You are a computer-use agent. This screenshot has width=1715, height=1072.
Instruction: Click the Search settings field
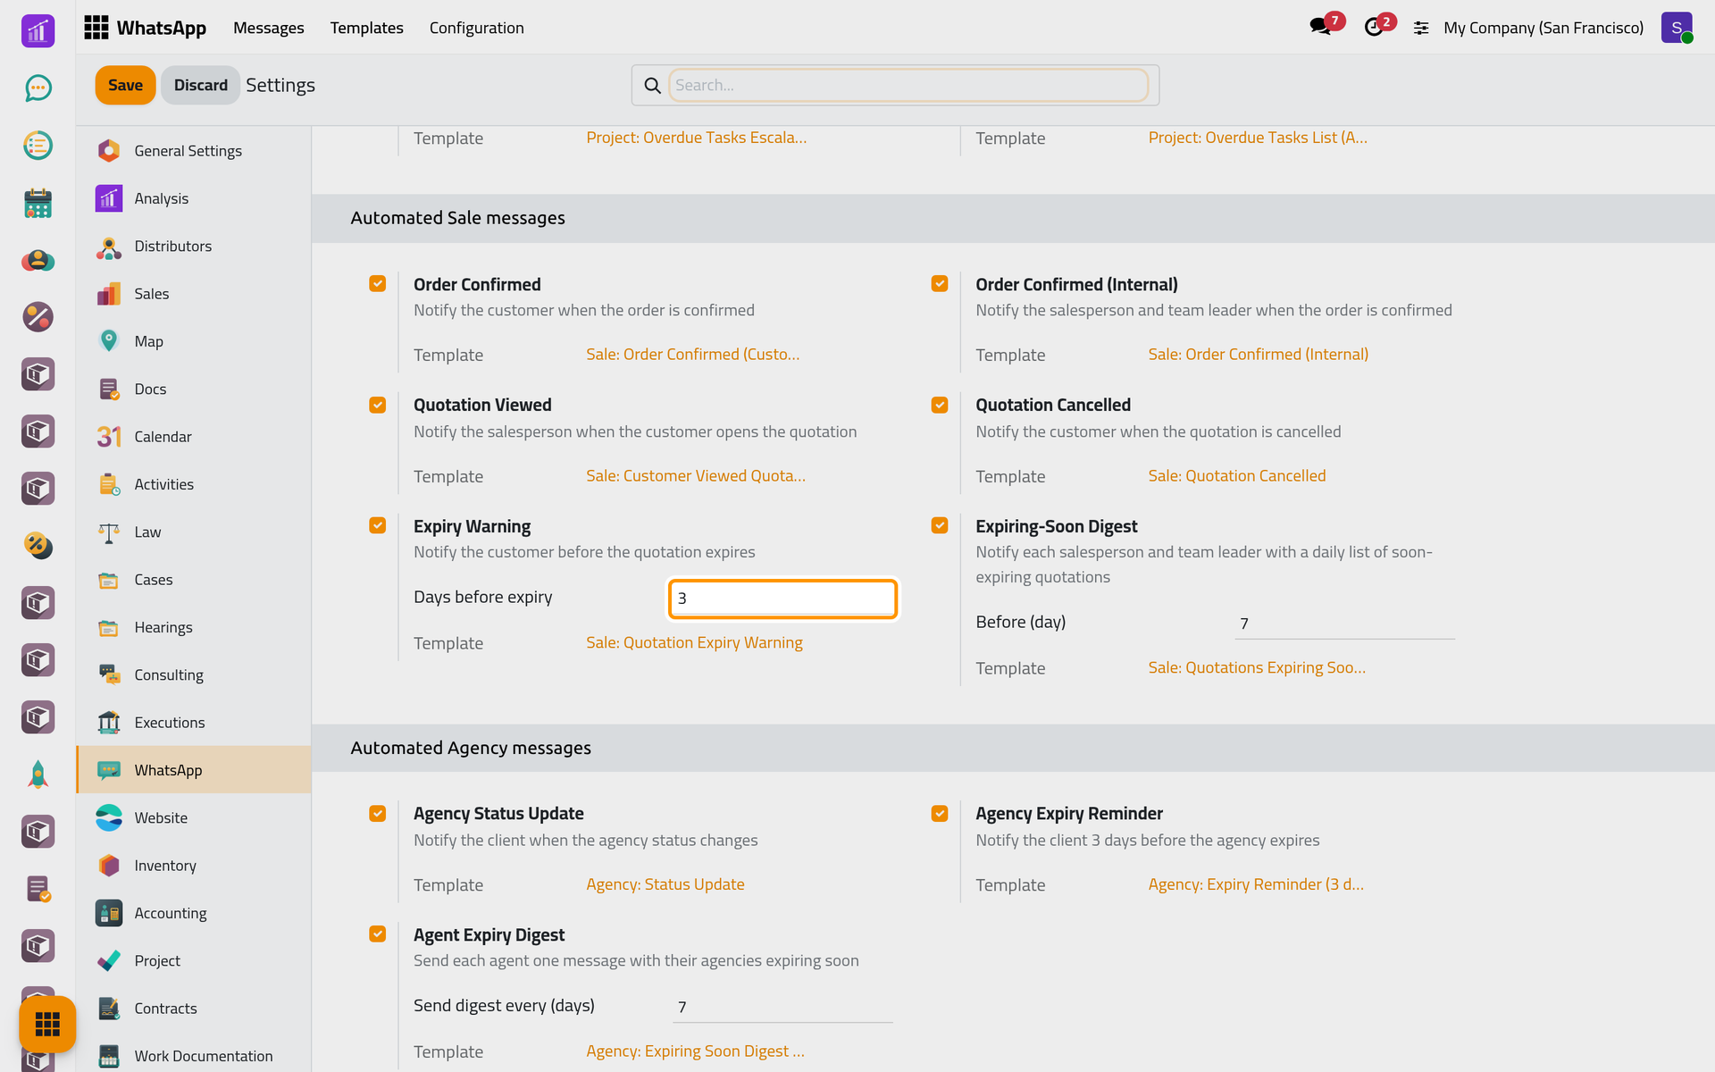pos(908,85)
